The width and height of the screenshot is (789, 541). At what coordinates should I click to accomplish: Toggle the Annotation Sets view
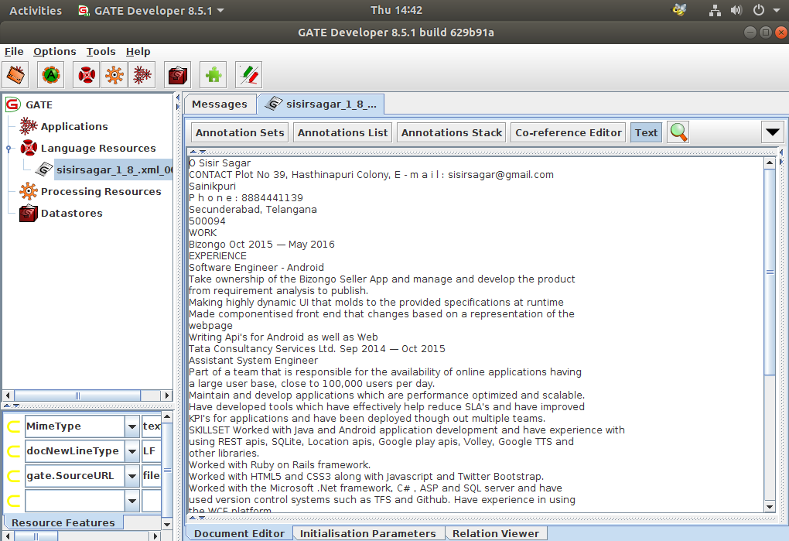coord(240,132)
